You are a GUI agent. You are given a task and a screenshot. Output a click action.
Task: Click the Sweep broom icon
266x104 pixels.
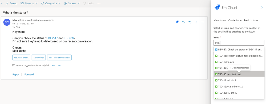7,3
